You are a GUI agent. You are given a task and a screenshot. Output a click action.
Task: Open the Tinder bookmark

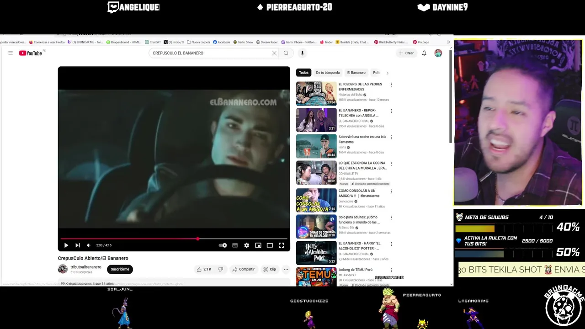click(x=326, y=42)
